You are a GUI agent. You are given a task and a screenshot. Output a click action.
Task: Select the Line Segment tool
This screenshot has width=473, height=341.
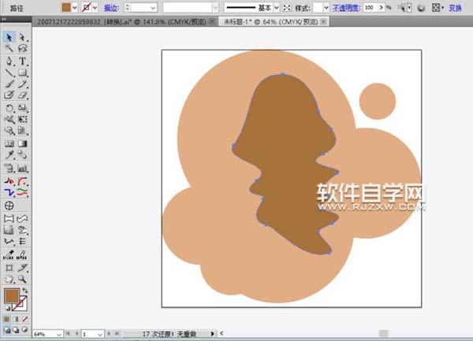point(9,72)
